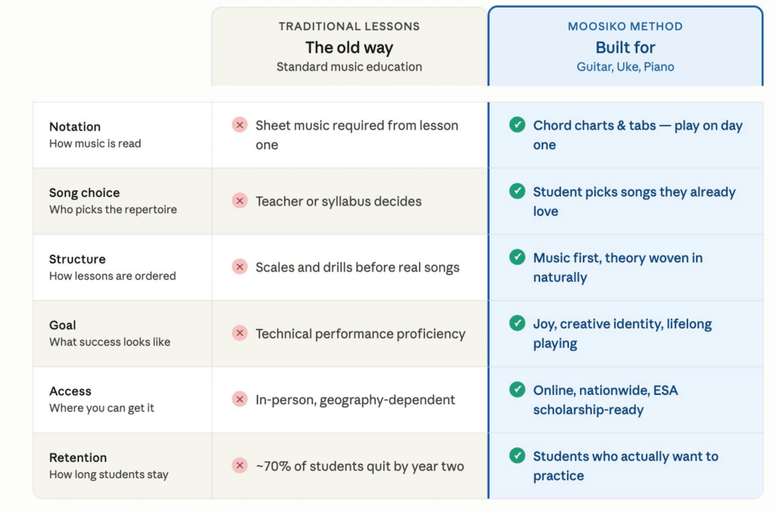Image resolution: width=777 pixels, height=511 pixels.
Task: Click the green check next to Student picks songs
Action: [517, 191]
